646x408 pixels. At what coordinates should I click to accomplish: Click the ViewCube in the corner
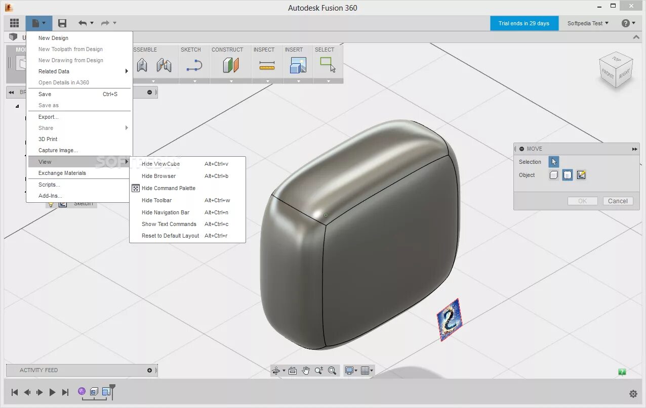click(x=615, y=70)
